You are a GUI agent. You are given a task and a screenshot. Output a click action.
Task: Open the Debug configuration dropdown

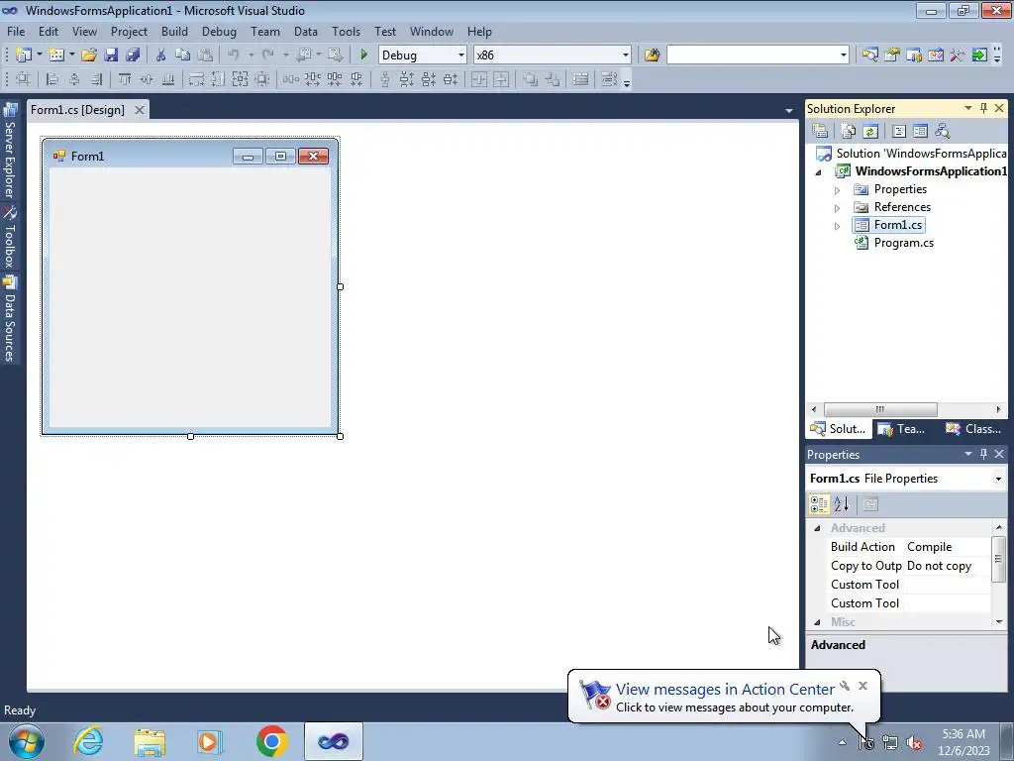[x=460, y=55]
